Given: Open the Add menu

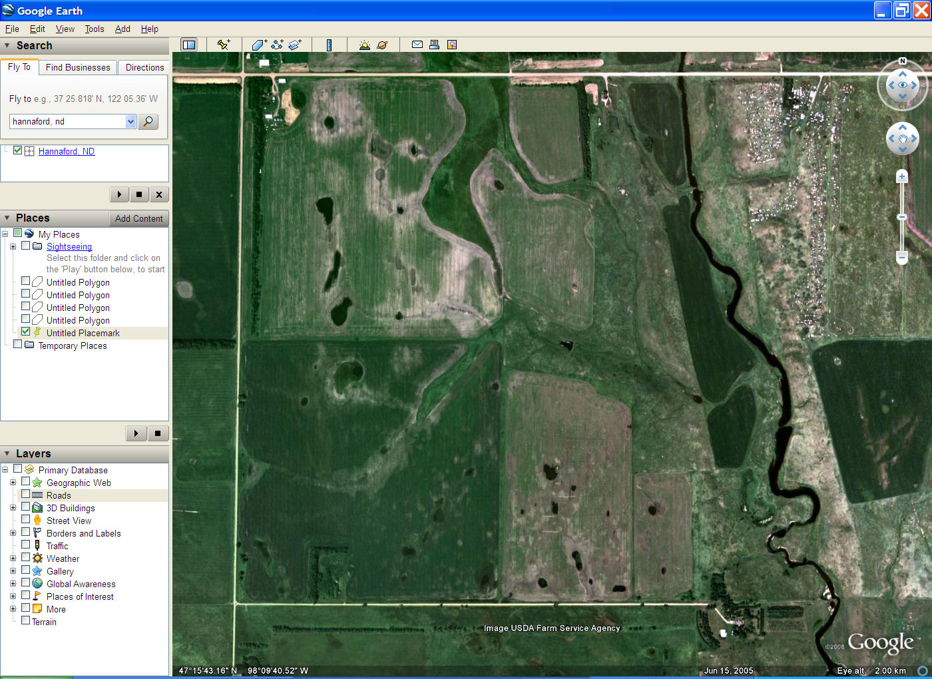Looking at the screenshot, I should point(122,29).
